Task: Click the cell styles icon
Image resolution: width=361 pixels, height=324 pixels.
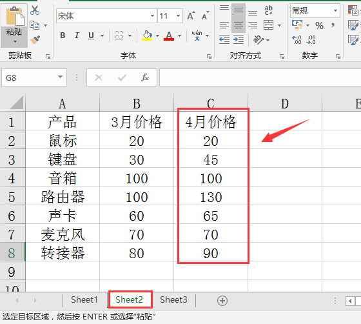Action: [353, 40]
